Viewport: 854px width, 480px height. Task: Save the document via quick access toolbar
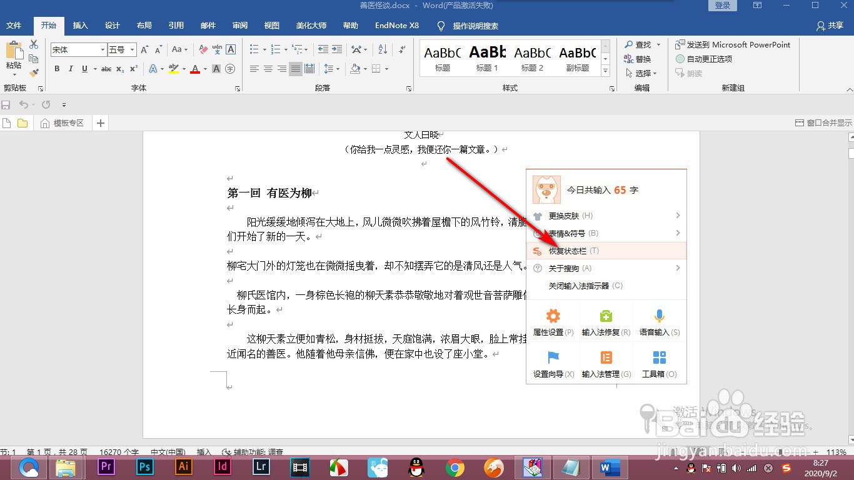6,104
